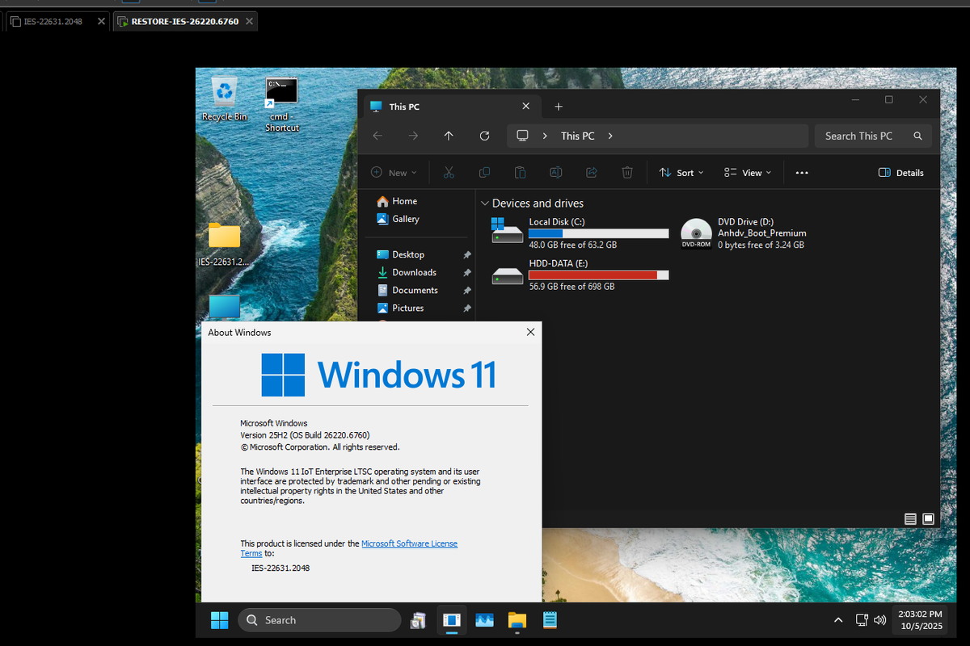This screenshot has height=646, width=970.
Task: Click the chevron before This PC in address bar
Action: [x=545, y=136]
